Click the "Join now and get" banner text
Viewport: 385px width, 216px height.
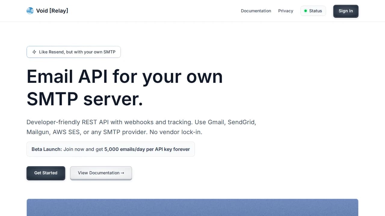(x=83, y=149)
